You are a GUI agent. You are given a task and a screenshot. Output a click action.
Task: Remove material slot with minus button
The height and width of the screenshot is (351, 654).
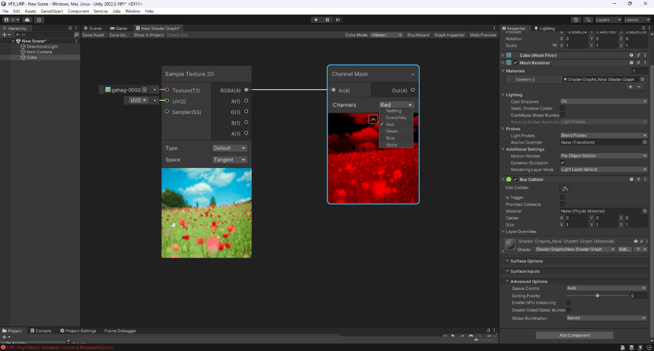pos(640,87)
